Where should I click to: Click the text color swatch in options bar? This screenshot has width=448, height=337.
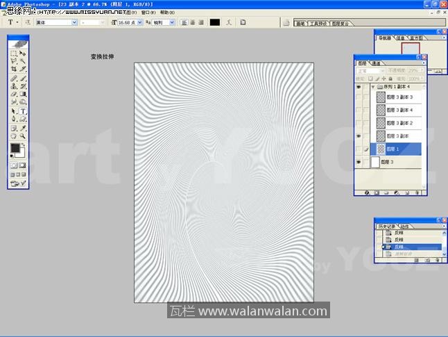215,22
